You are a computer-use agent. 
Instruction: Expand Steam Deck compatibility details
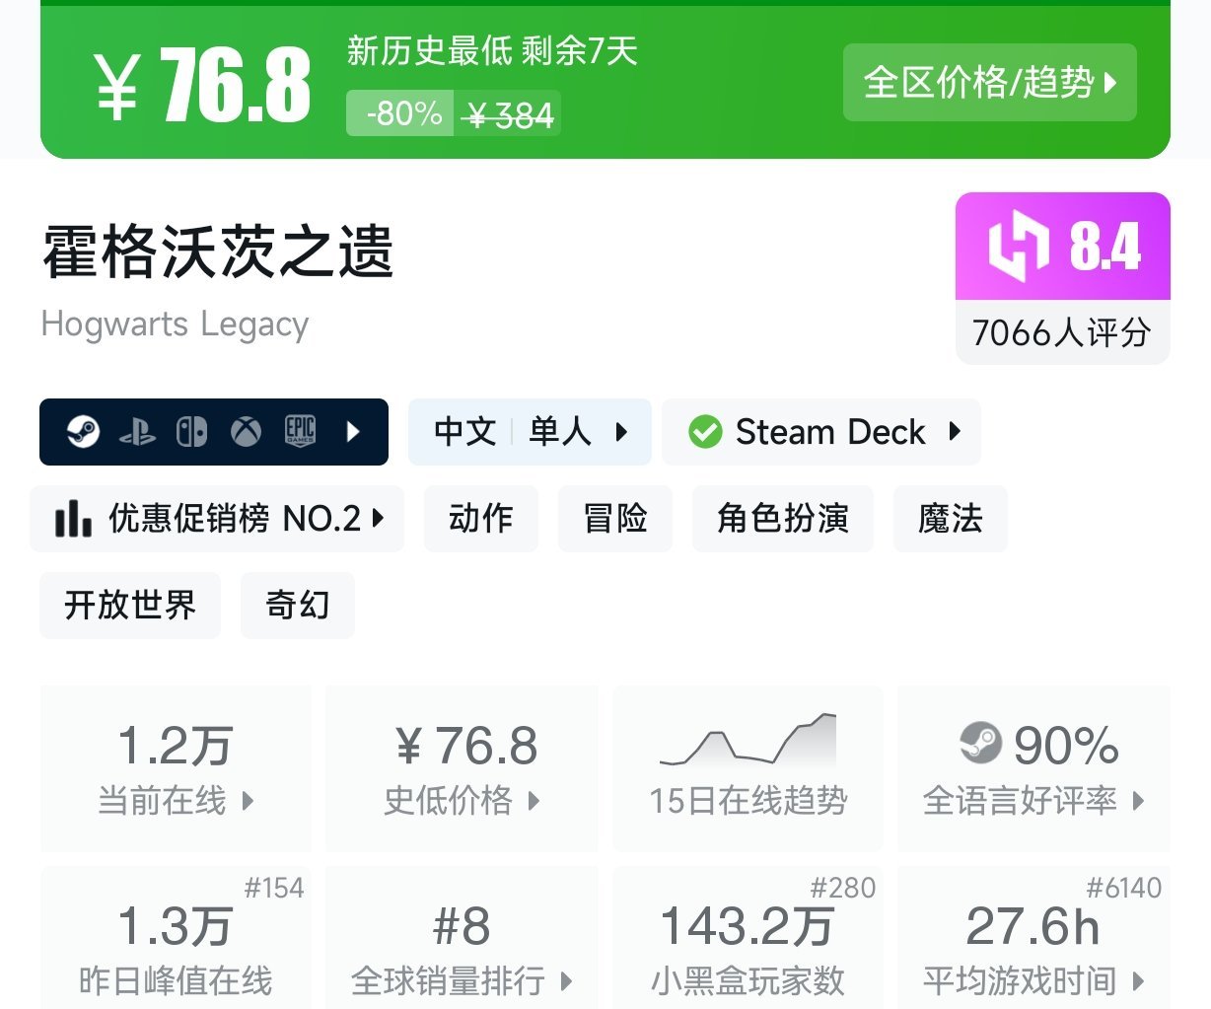(821, 432)
